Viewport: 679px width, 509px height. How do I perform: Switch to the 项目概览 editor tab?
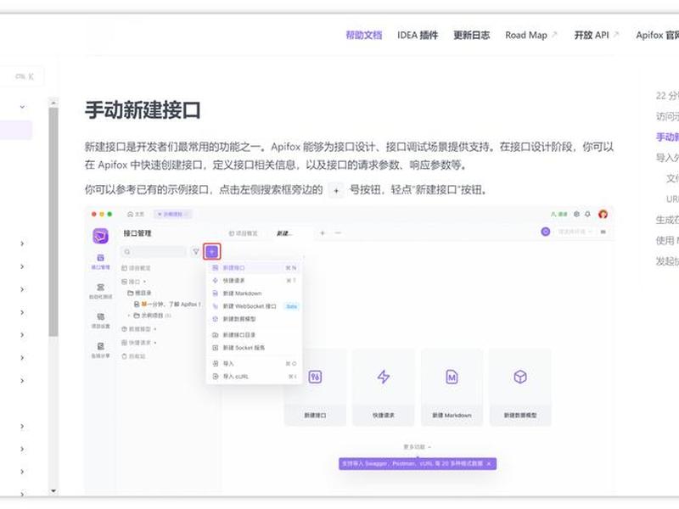244,233
